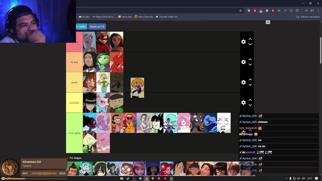Click the purple feather extension icon
This screenshot has height=181, width=322.
pos(285,11)
